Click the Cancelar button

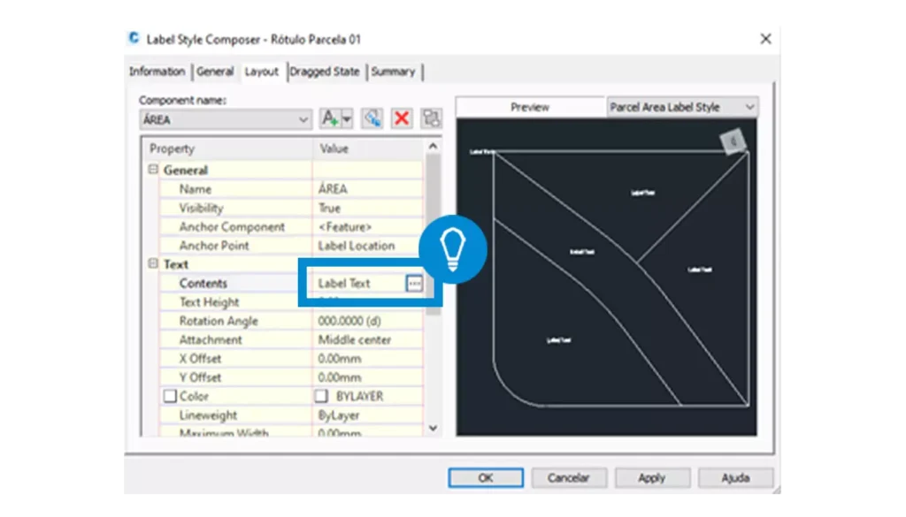(x=569, y=478)
